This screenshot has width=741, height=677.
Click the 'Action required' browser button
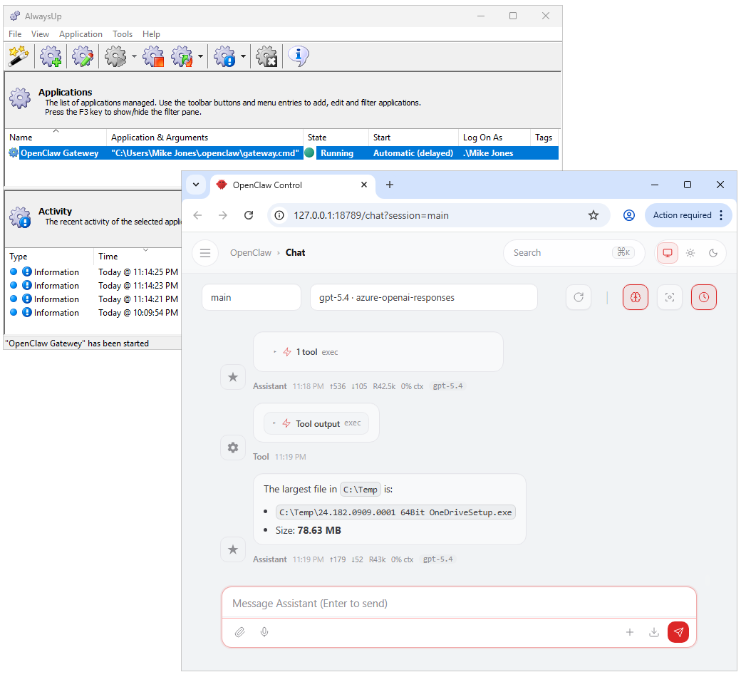point(682,215)
